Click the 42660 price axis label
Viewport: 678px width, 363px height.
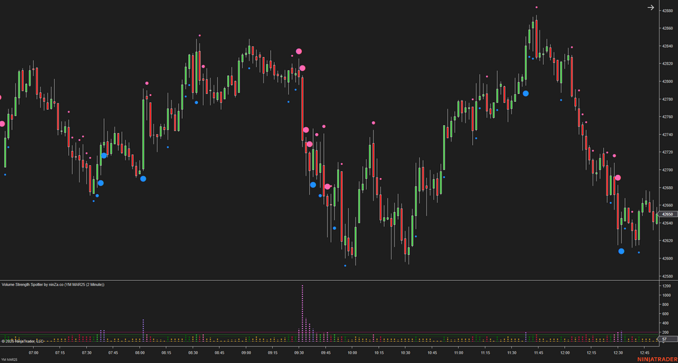(667, 205)
